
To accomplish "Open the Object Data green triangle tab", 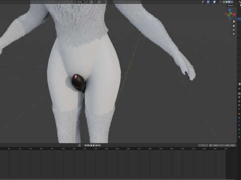I will pyautogui.click(x=239, y=133).
